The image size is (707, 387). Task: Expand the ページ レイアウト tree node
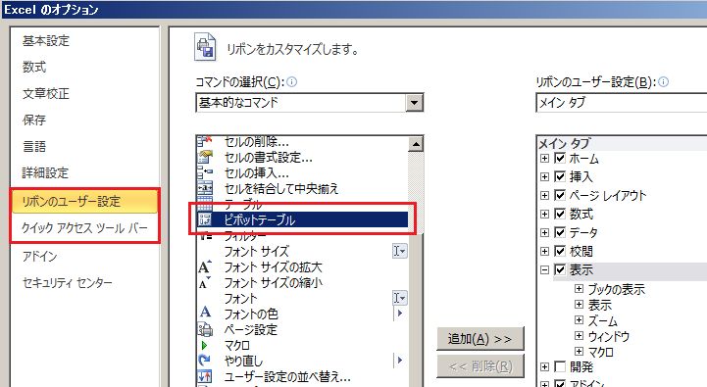pyautogui.click(x=544, y=195)
